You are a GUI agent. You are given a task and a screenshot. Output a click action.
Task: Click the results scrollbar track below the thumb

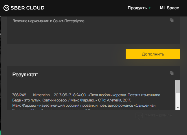[x=178, y=100]
